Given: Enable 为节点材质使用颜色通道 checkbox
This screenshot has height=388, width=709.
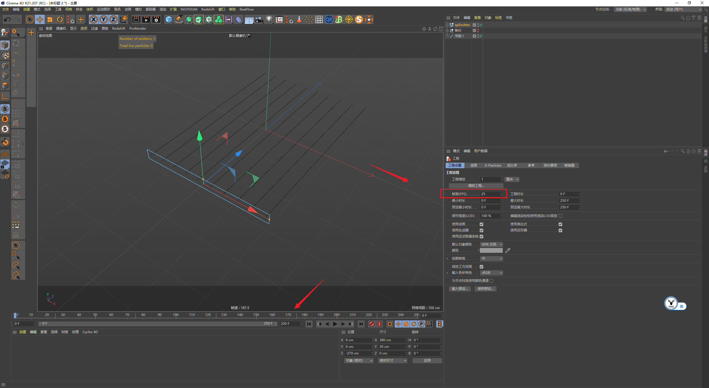Looking at the screenshot, I should click(x=492, y=281).
